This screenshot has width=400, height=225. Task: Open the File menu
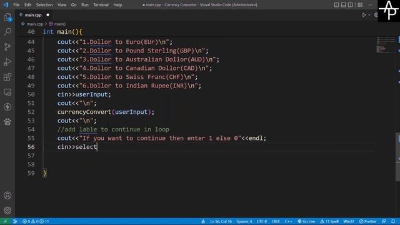click(x=16, y=5)
